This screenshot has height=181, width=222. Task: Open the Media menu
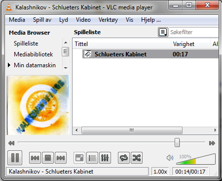coord(17,20)
